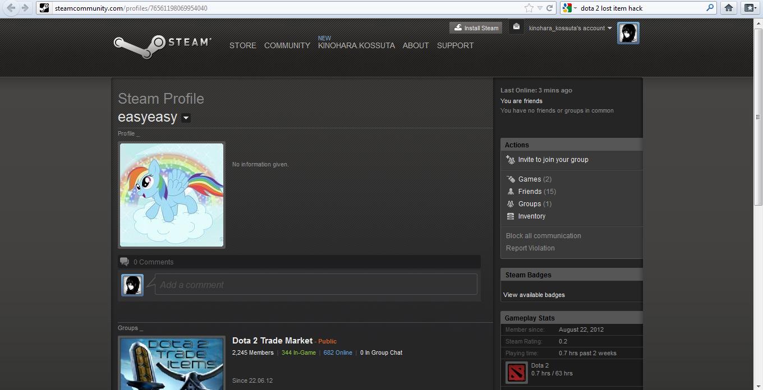The width and height of the screenshot is (763, 390).
Task: Expand kinohara_kossuta's account dropdown
Action: pyautogui.click(x=571, y=28)
